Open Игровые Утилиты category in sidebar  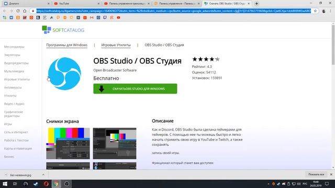(17, 79)
